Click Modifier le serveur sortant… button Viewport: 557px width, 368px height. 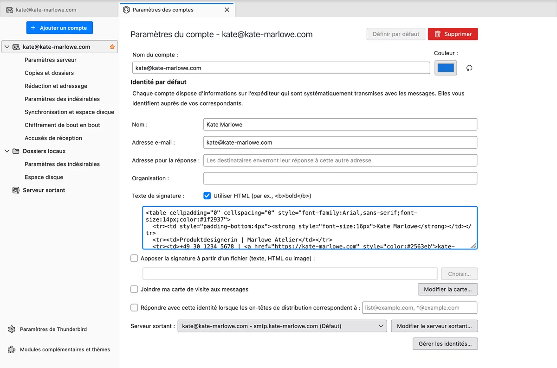pos(434,326)
